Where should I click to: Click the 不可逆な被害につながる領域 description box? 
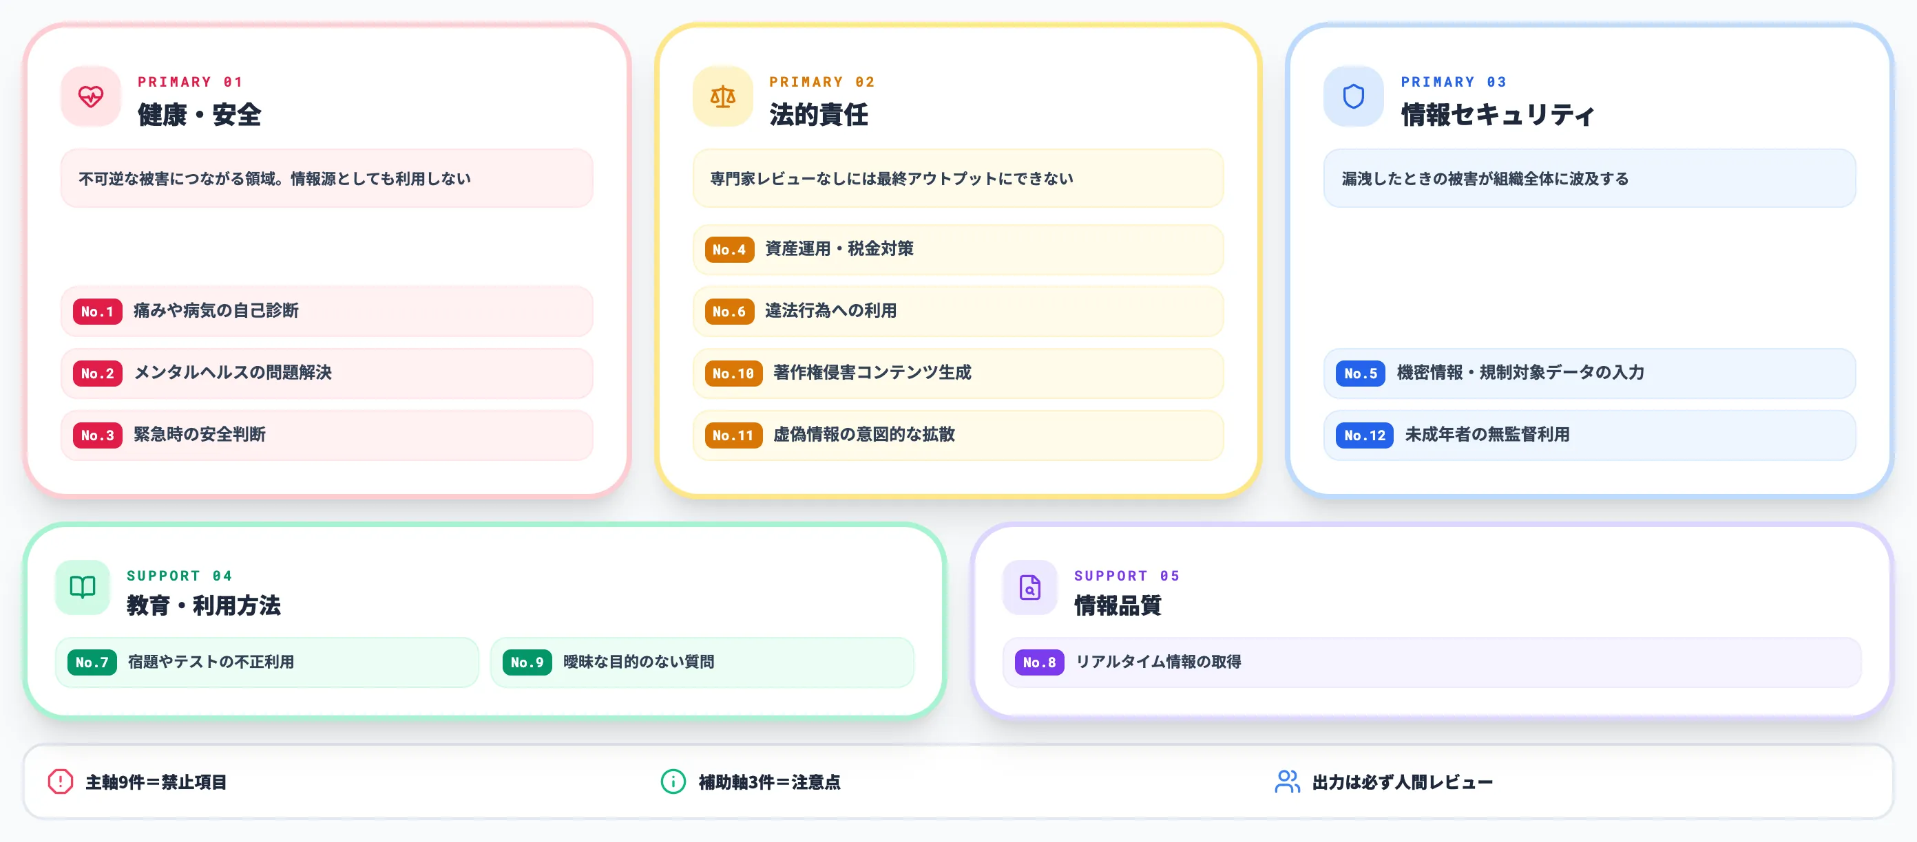click(326, 178)
